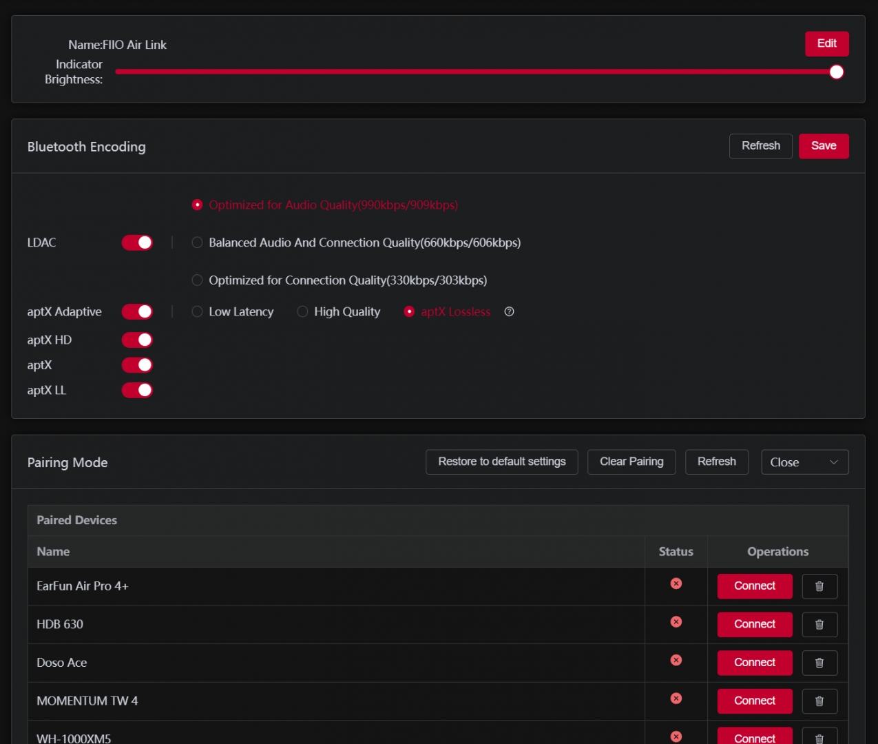Connect to the MOMENTUM TW 4
878x744 pixels.
tap(754, 701)
